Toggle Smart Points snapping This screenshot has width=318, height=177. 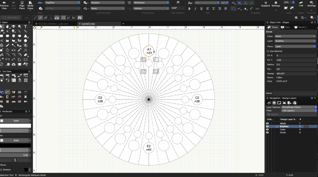(234, 8)
